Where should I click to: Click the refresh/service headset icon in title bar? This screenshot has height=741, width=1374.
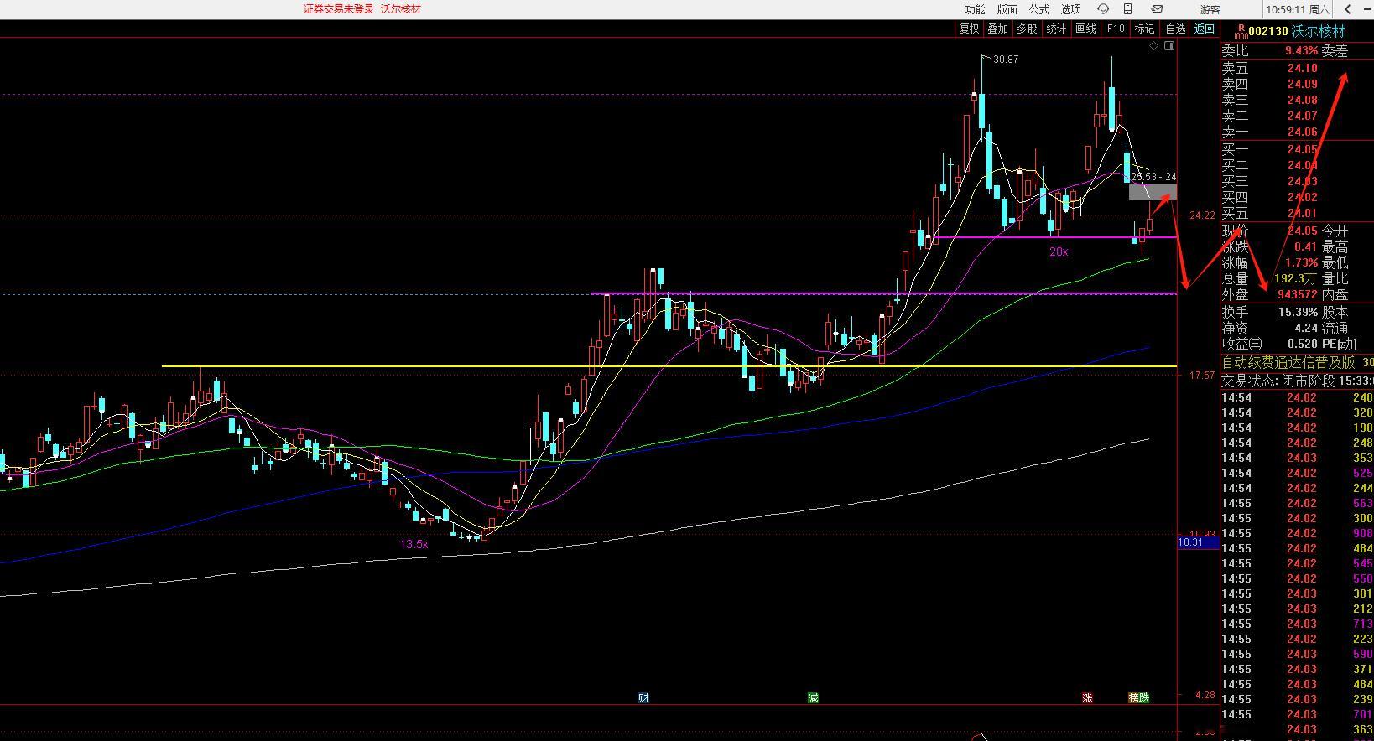1103,9
